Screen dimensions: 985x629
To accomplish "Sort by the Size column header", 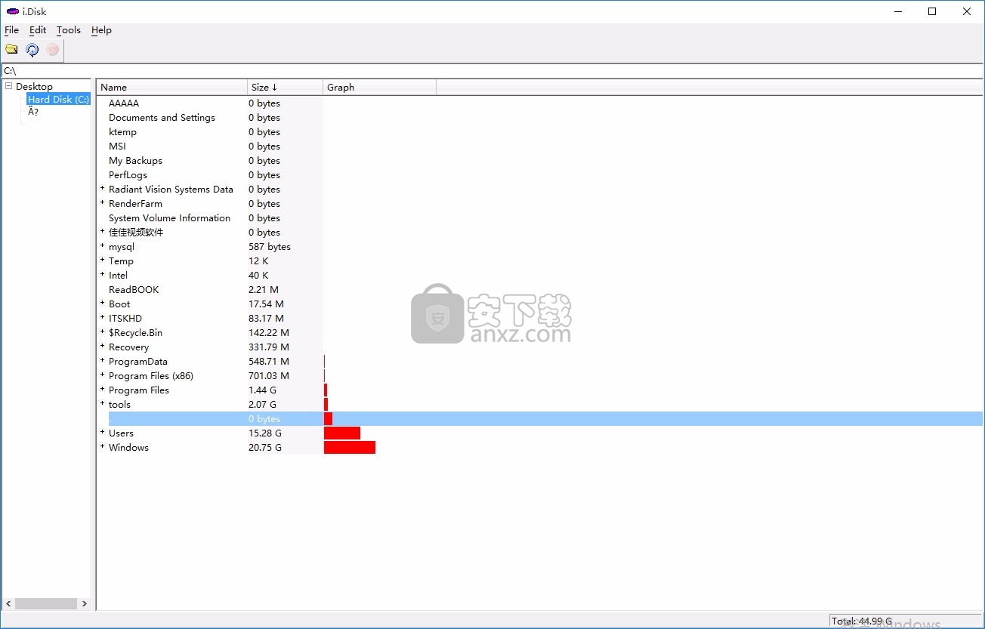I will pyautogui.click(x=285, y=87).
